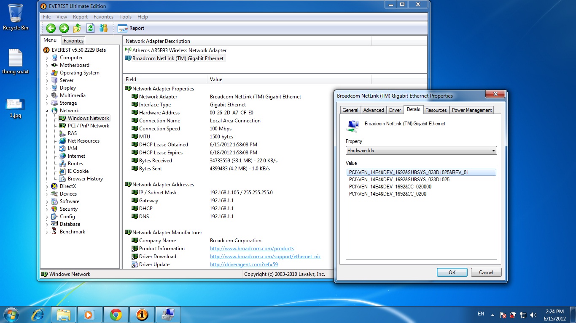
Task: Open the Favorites menu
Action: (x=103, y=17)
